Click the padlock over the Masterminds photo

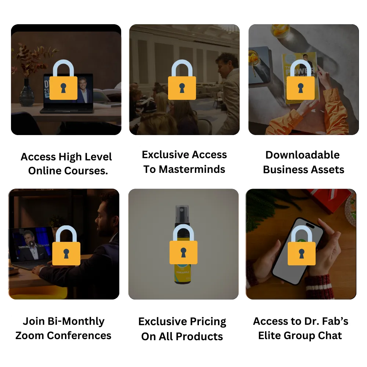tap(182, 80)
